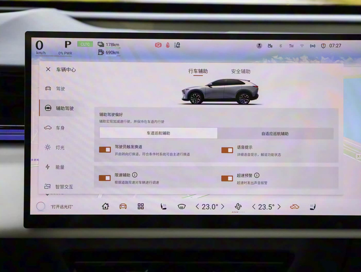The image size is (361, 272).
Task: Tap the user profile icon in status bar
Action: (259, 46)
